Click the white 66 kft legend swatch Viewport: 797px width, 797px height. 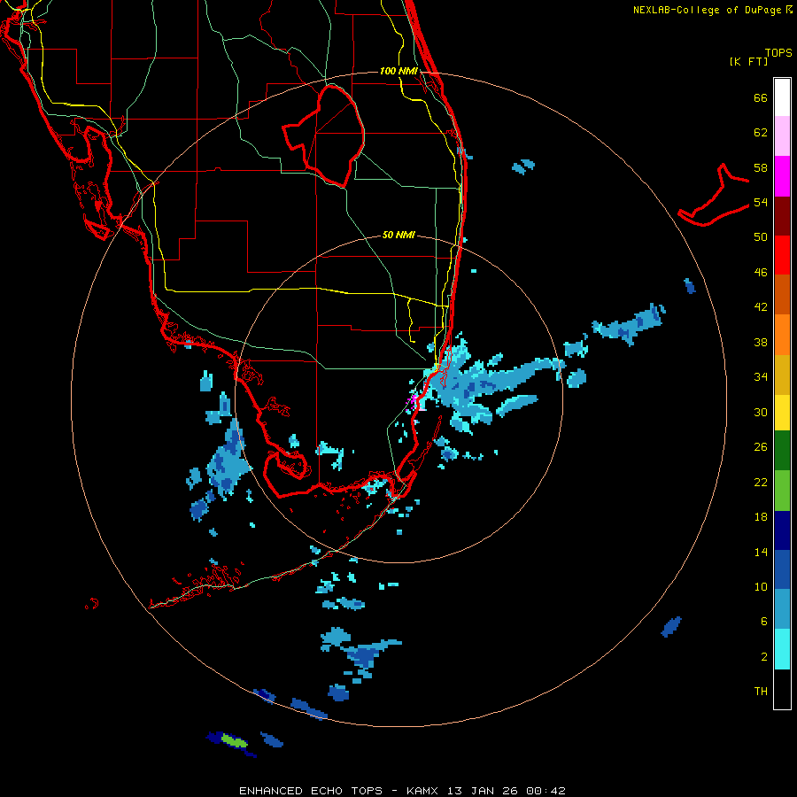(x=782, y=97)
